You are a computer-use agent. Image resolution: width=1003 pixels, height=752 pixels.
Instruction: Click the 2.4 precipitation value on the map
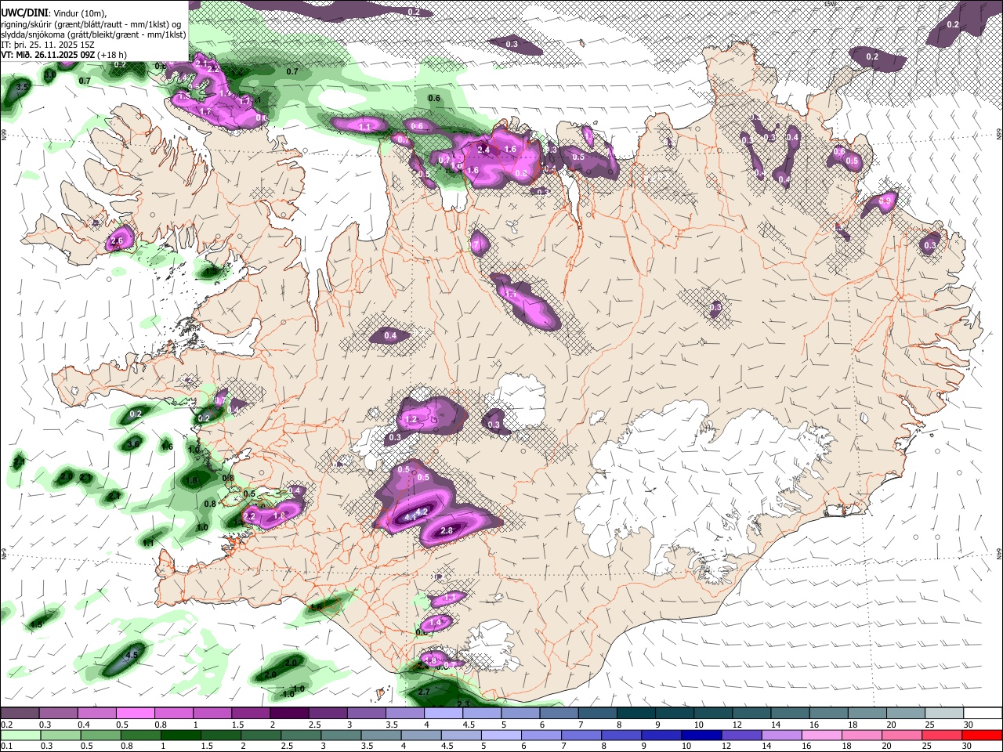point(483,150)
